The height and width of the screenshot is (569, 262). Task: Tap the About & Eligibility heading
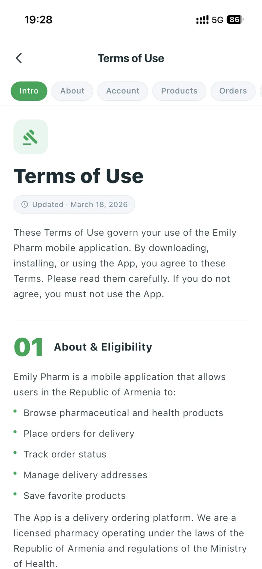[103, 347]
